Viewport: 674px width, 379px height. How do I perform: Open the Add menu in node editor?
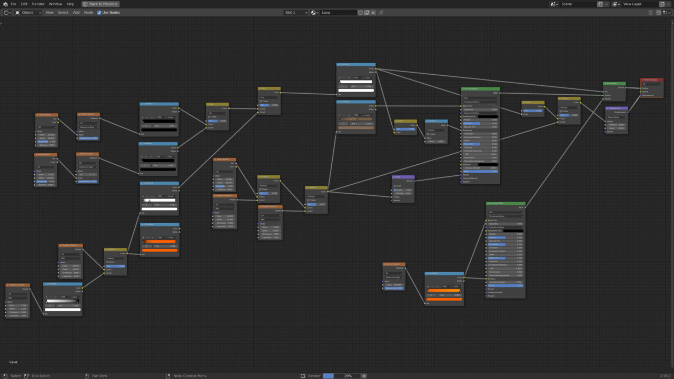click(76, 13)
